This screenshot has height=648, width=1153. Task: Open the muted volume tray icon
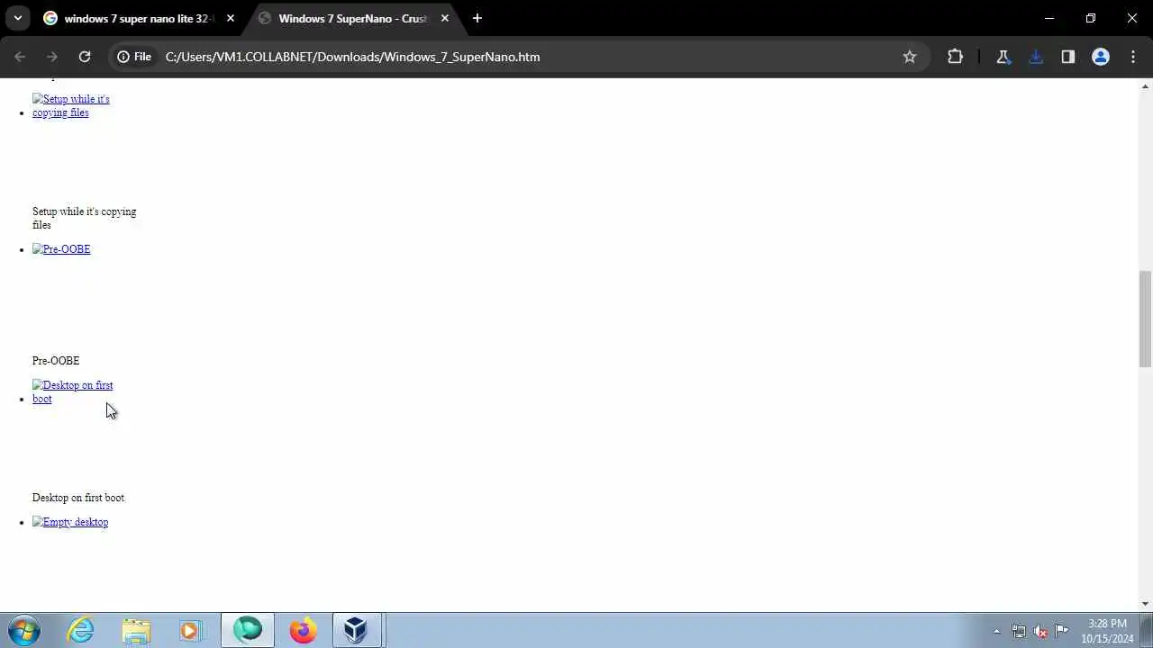1040,631
